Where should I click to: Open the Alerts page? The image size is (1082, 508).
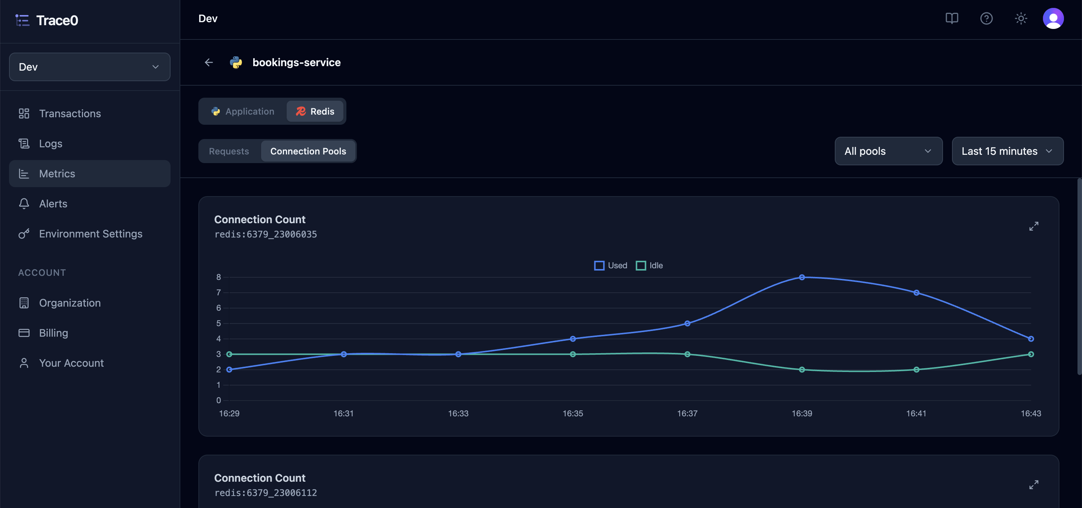(89, 203)
